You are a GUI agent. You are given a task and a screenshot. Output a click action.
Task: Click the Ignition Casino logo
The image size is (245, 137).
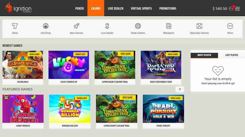pos(18,8)
